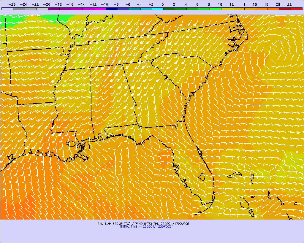Click the dark purple swatch between -20 and -18
Image resolution: width=304 pixels, height=243 pixels.
pos(54,9)
